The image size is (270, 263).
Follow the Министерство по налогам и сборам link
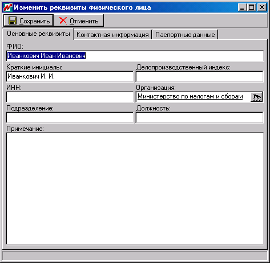tap(190, 96)
